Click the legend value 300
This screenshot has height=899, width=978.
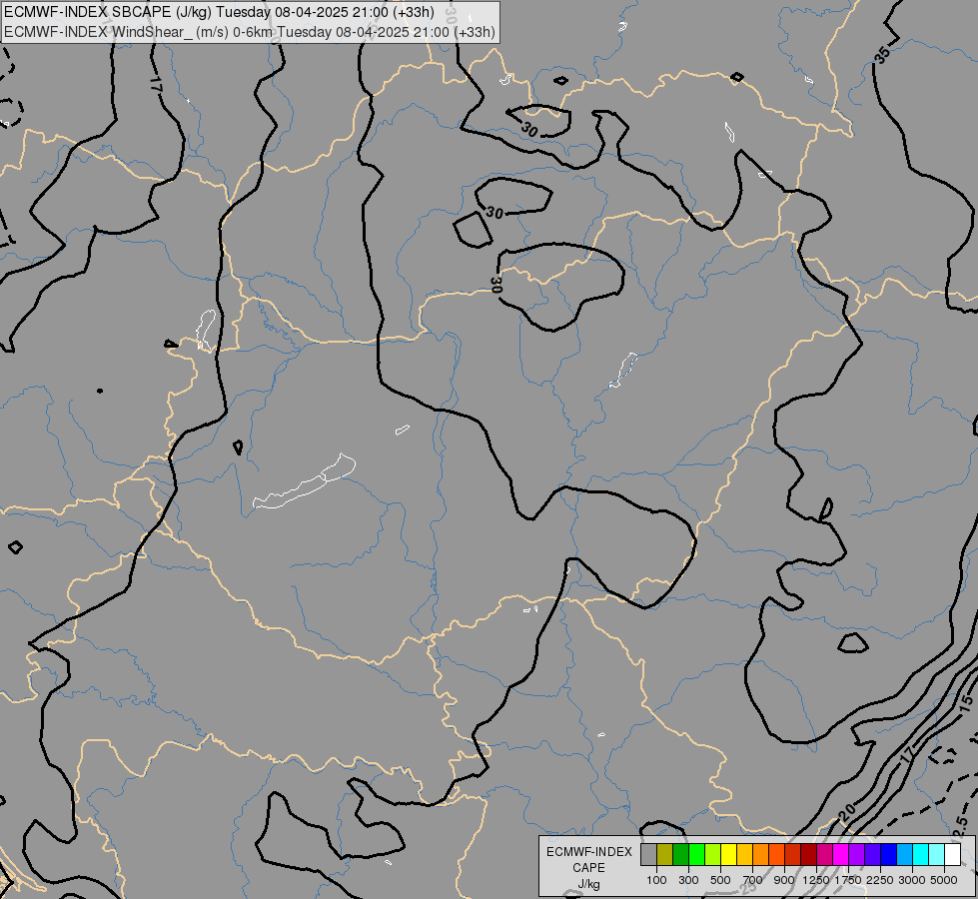pos(688,880)
